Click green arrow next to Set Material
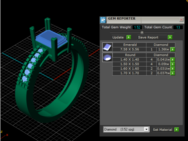This screenshot has height=141, width=188. click(x=177, y=130)
